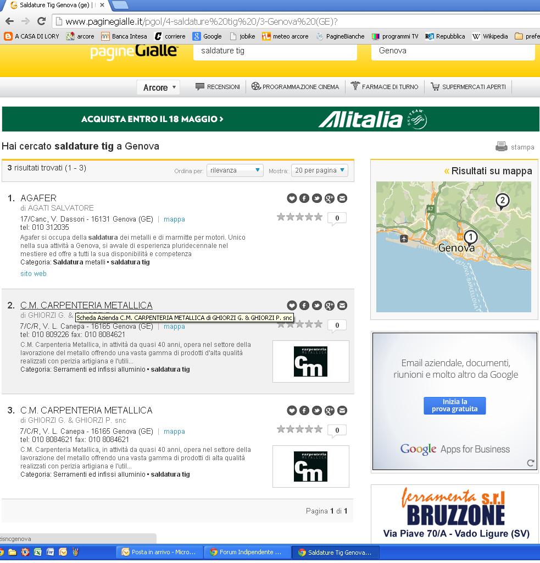Click heart icon for result 3 Carpenteria Metallica
The image size is (540, 563).
pos(292,410)
